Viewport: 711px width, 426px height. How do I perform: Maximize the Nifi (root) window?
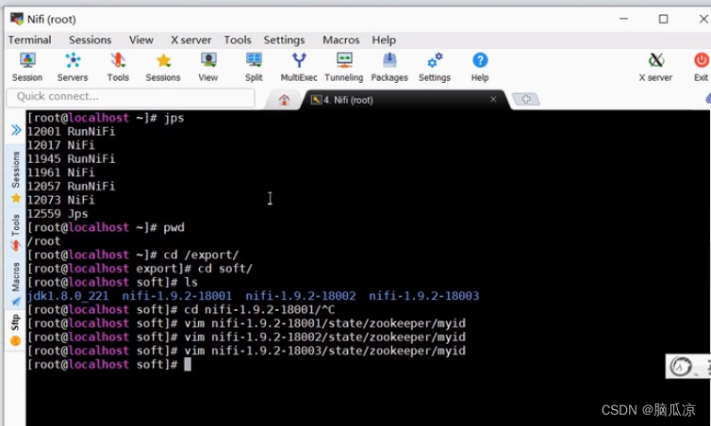(x=664, y=19)
